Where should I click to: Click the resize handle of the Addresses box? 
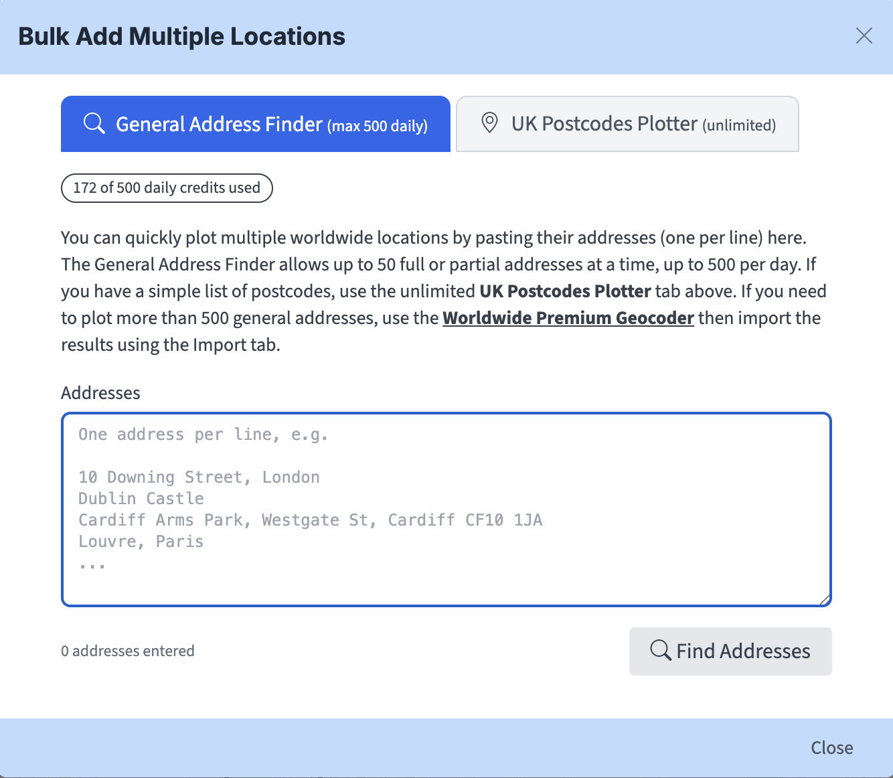(x=825, y=600)
